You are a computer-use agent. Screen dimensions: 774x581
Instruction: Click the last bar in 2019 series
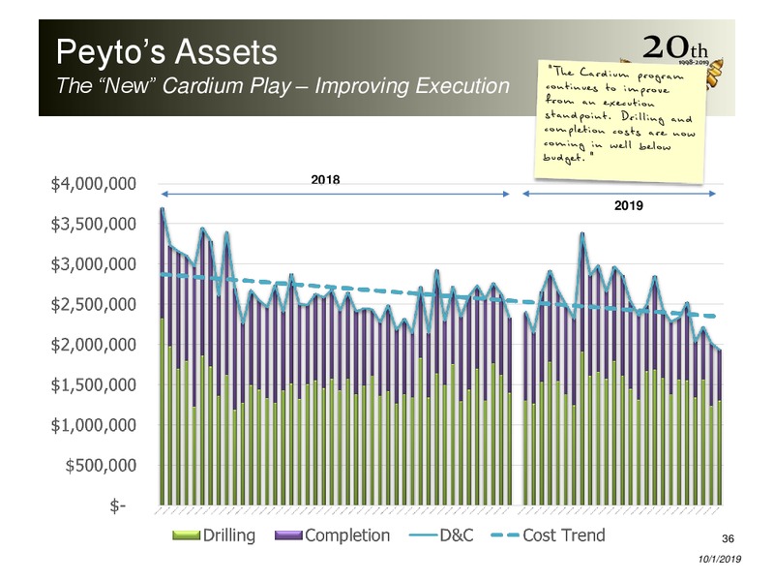(x=720, y=428)
